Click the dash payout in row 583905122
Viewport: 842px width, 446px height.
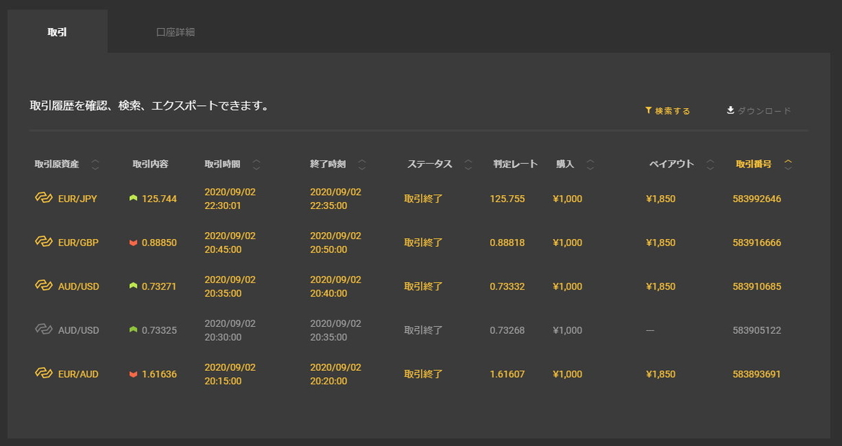click(x=650, y=330)
